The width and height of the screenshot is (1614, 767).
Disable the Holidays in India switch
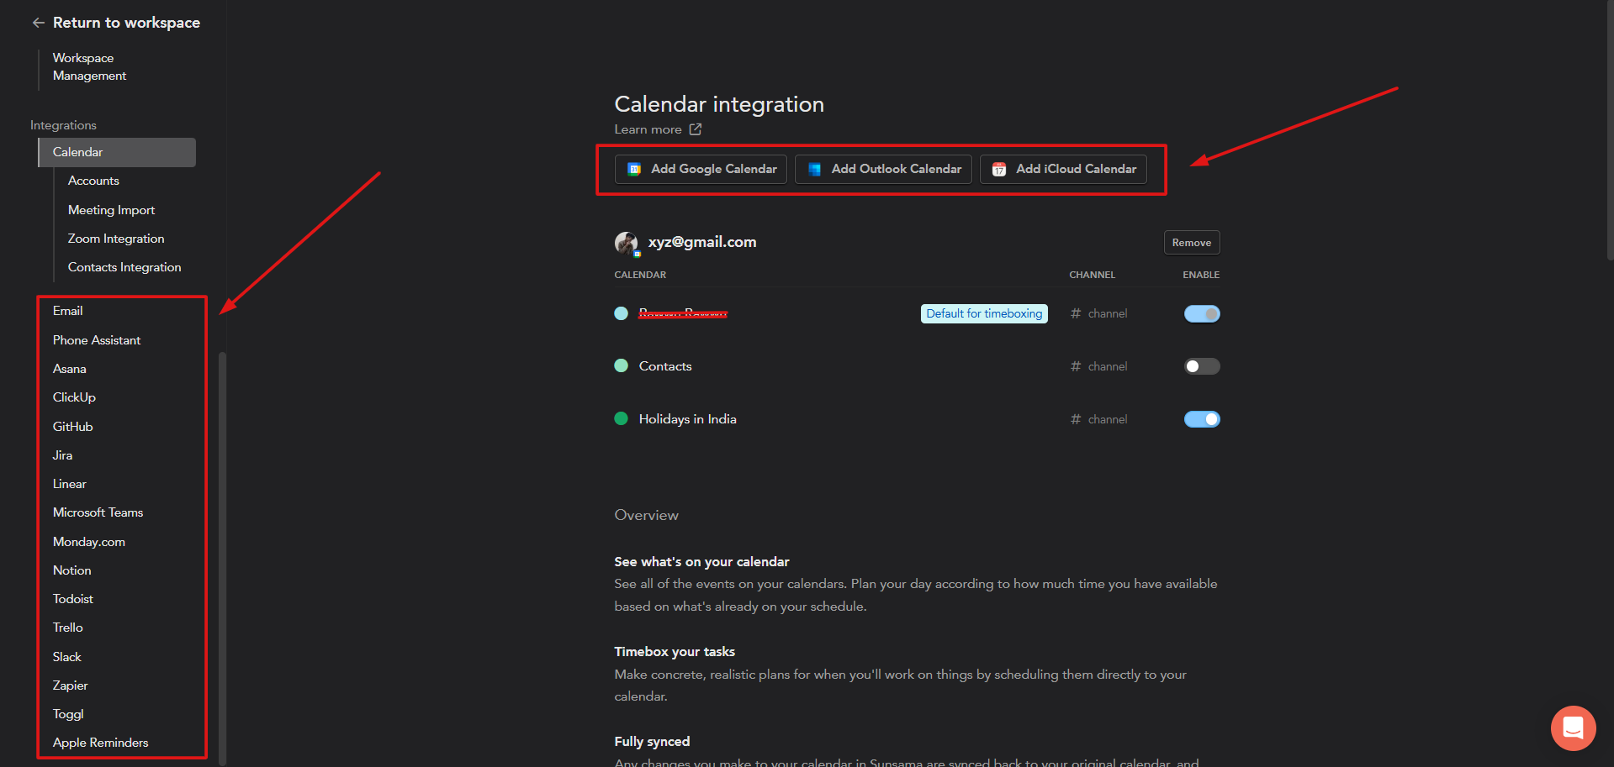point(1202,419)
